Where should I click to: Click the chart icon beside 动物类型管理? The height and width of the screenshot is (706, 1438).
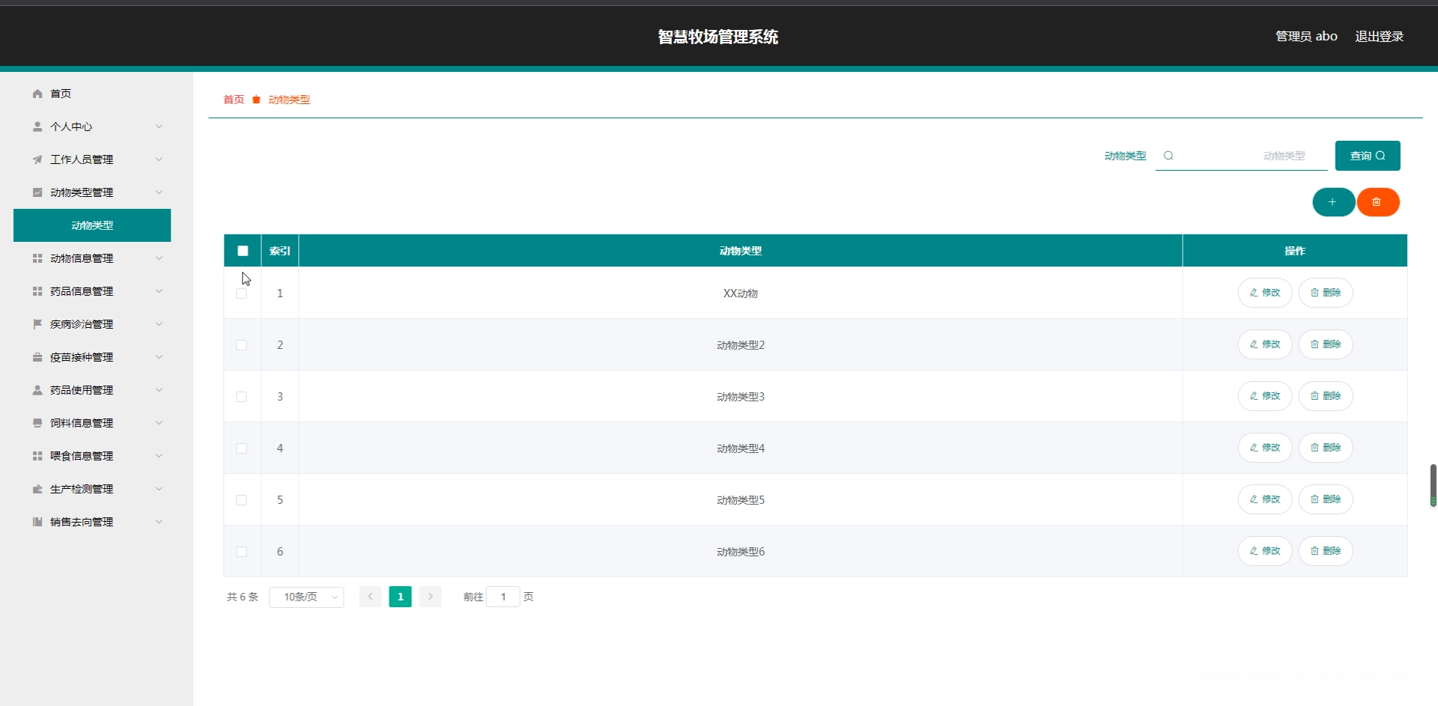click(37, 192)
